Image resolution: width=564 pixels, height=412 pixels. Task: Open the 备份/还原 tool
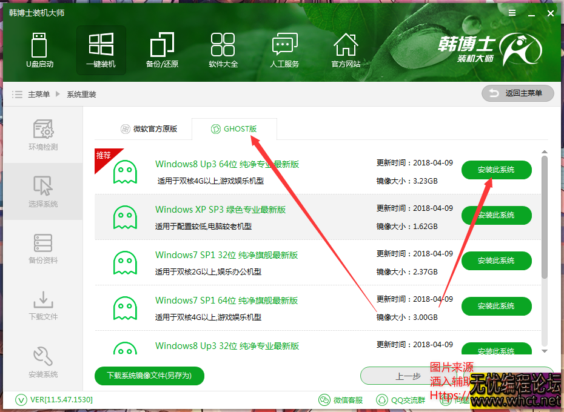[x=162, y=50]
